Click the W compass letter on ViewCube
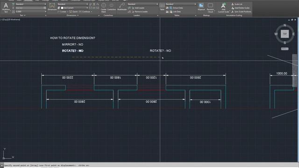This screenshot has width=299, height=168. coord(276,34)
